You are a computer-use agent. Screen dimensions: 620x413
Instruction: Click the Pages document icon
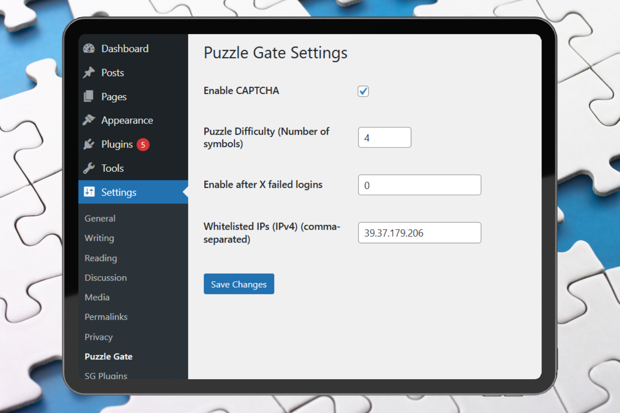88,96
